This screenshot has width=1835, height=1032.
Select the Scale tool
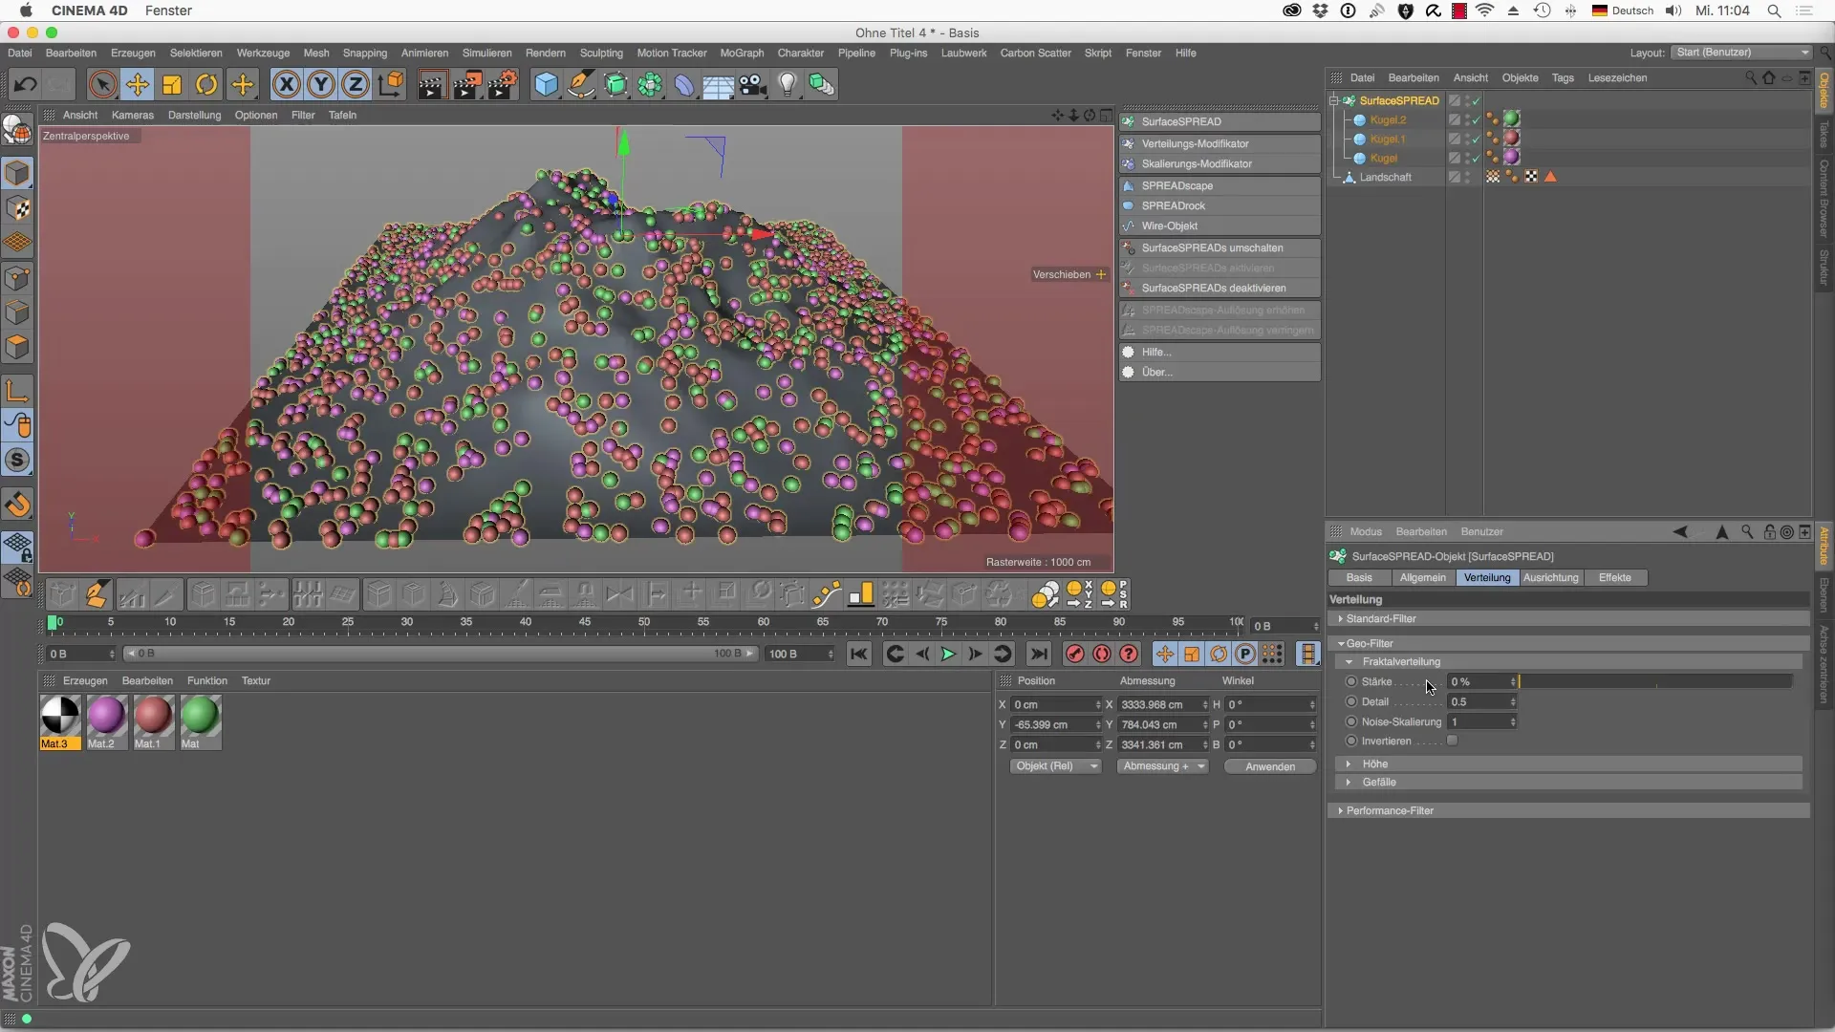pyautogui.click(x=172, y=85)
